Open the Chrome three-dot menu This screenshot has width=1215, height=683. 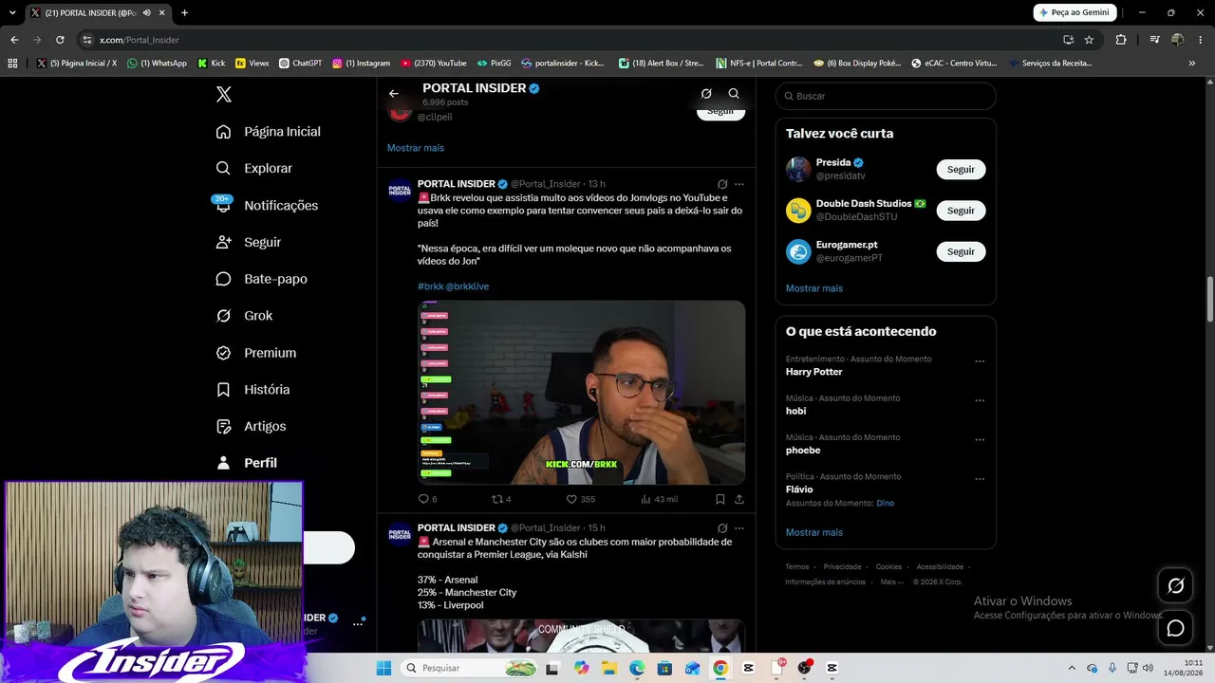click(x=1201, y=40)
